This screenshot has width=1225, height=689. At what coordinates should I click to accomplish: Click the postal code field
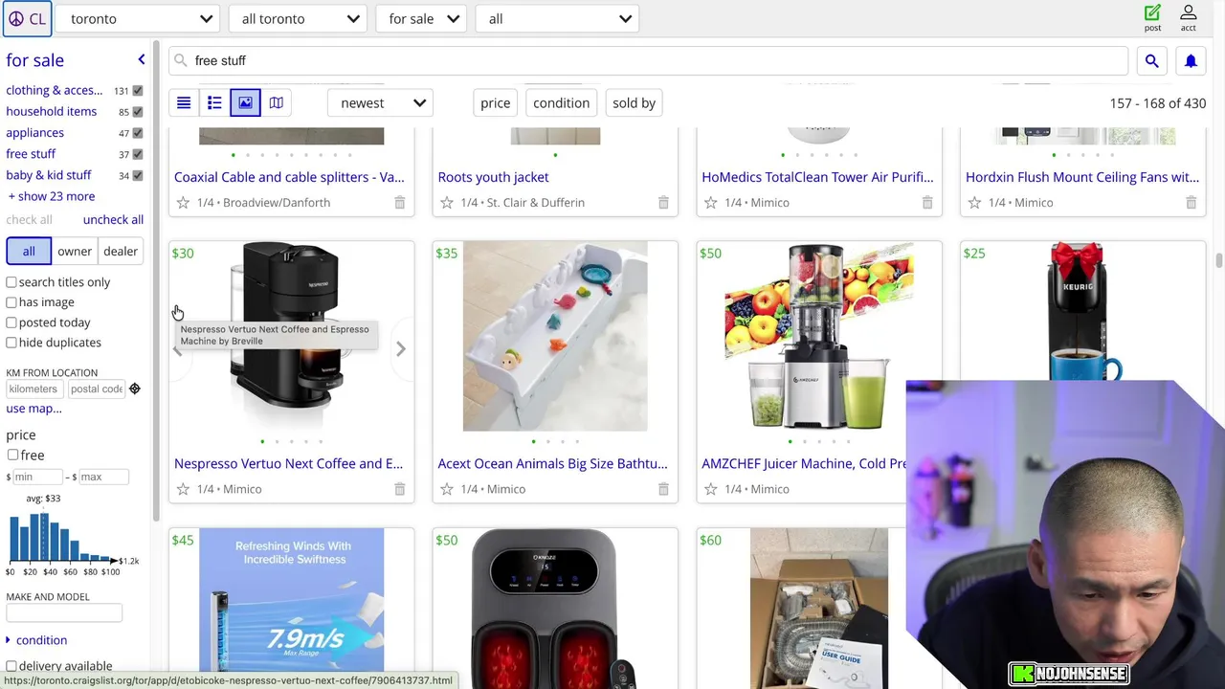96,389
